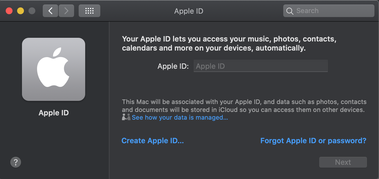Click the Apple logo preference pane icon

pos(54,69)
